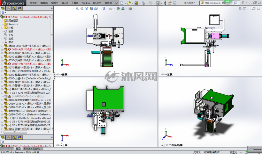Click the Zoom to Area icon
Screen dimensions: 262x154
(82, 9)
